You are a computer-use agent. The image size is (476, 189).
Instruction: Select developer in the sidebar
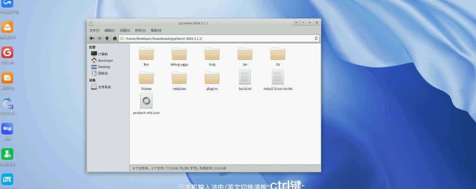click(105, 60)
